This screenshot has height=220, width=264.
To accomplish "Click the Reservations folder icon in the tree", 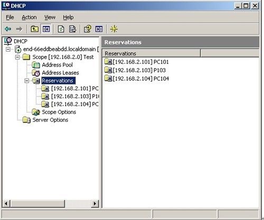I will click(36, 81).
